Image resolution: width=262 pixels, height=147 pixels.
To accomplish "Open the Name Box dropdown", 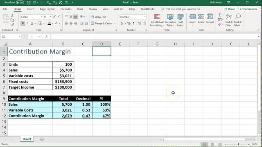I will [x=19, y=36].
